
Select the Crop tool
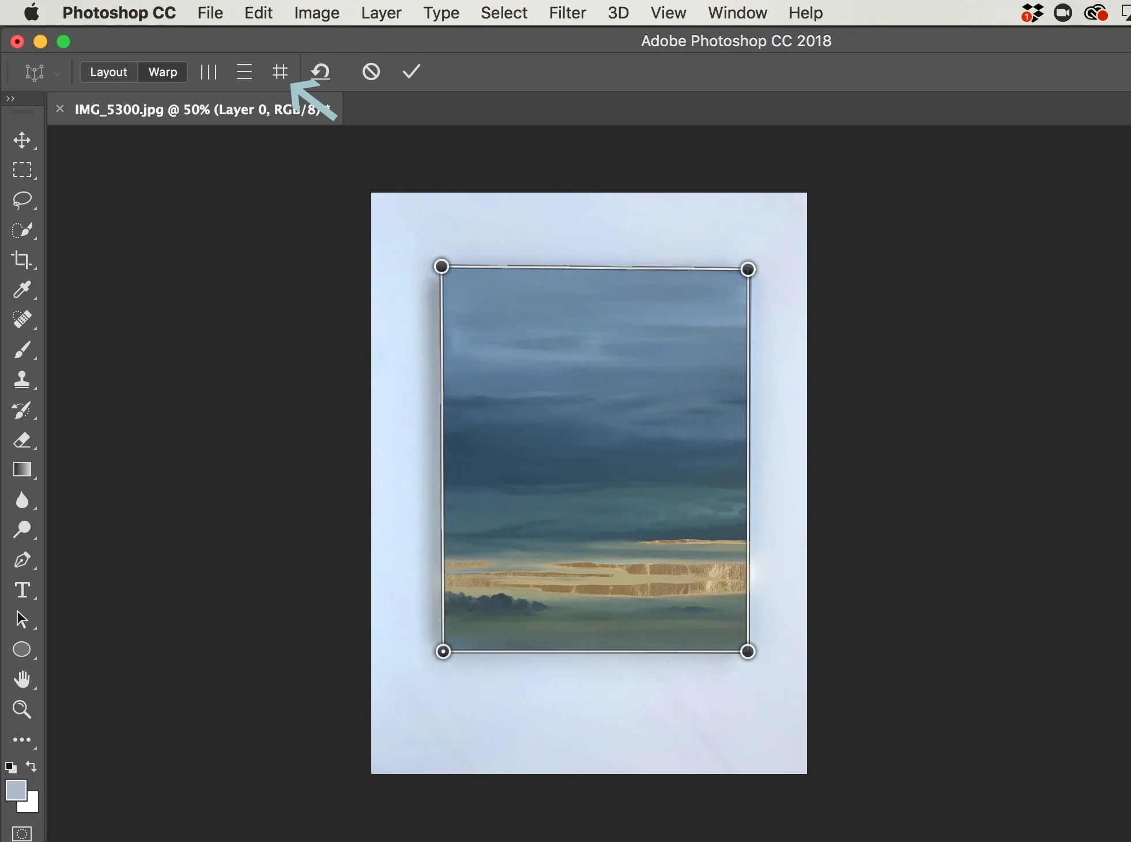click(x=22, y=260)
